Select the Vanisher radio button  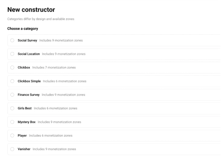click(x=12, y=149)
